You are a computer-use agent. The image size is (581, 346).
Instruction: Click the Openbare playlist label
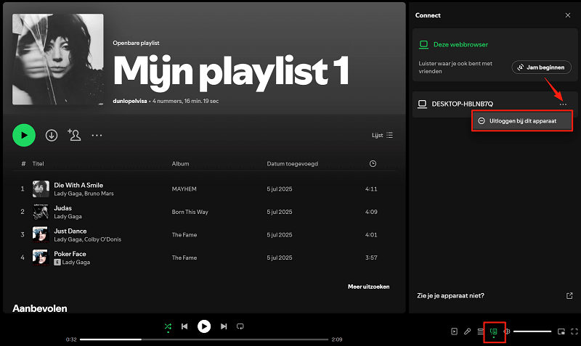coord(136,43)
